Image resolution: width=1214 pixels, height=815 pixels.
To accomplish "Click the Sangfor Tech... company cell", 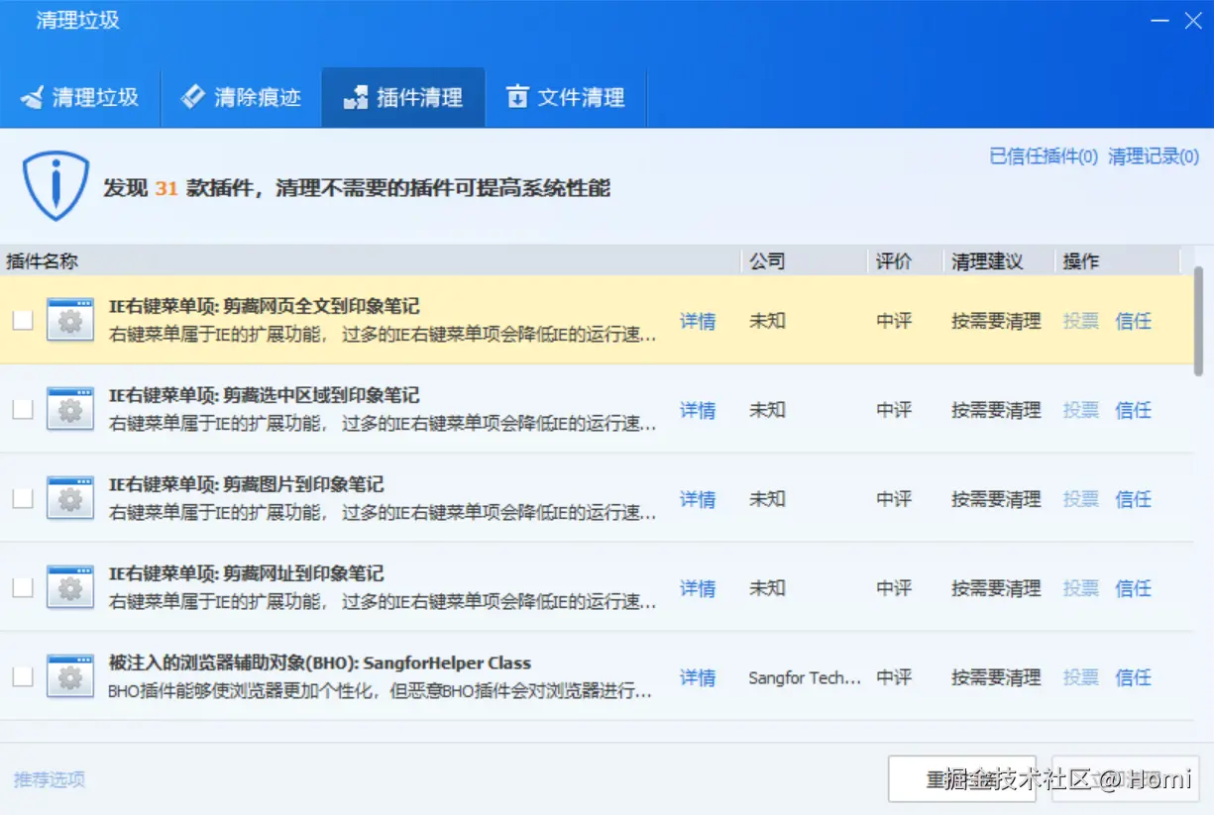I will pos(805,678).
